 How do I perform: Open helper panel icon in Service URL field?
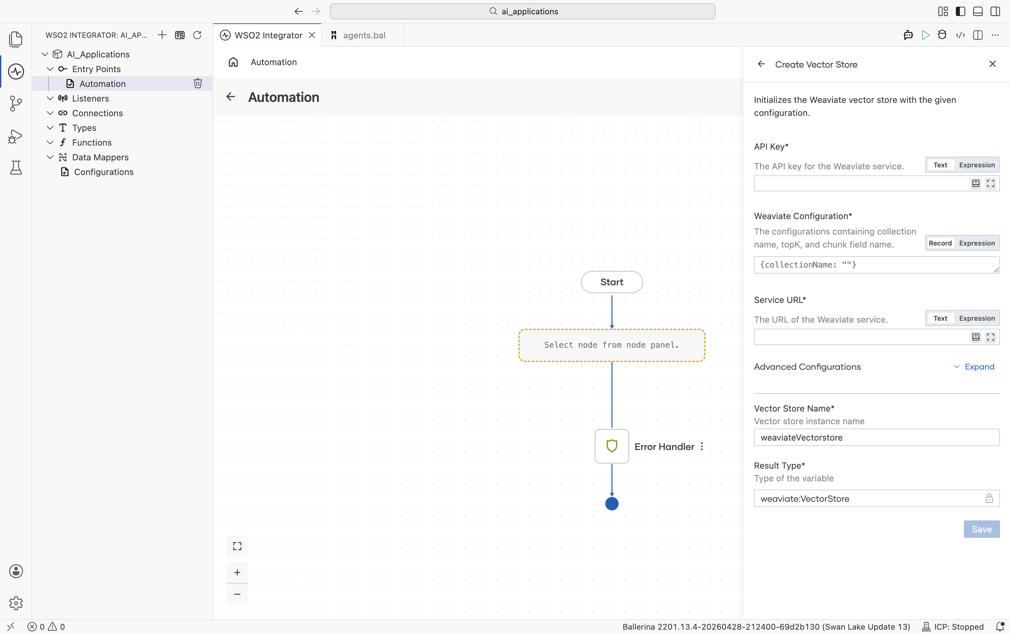tap(976, 337)
